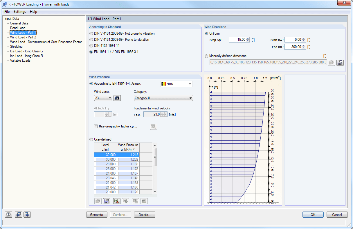Viewport: 353px width, 229px height.
Task: Click Step Δφ input field
Action: (x=237, y=40)
